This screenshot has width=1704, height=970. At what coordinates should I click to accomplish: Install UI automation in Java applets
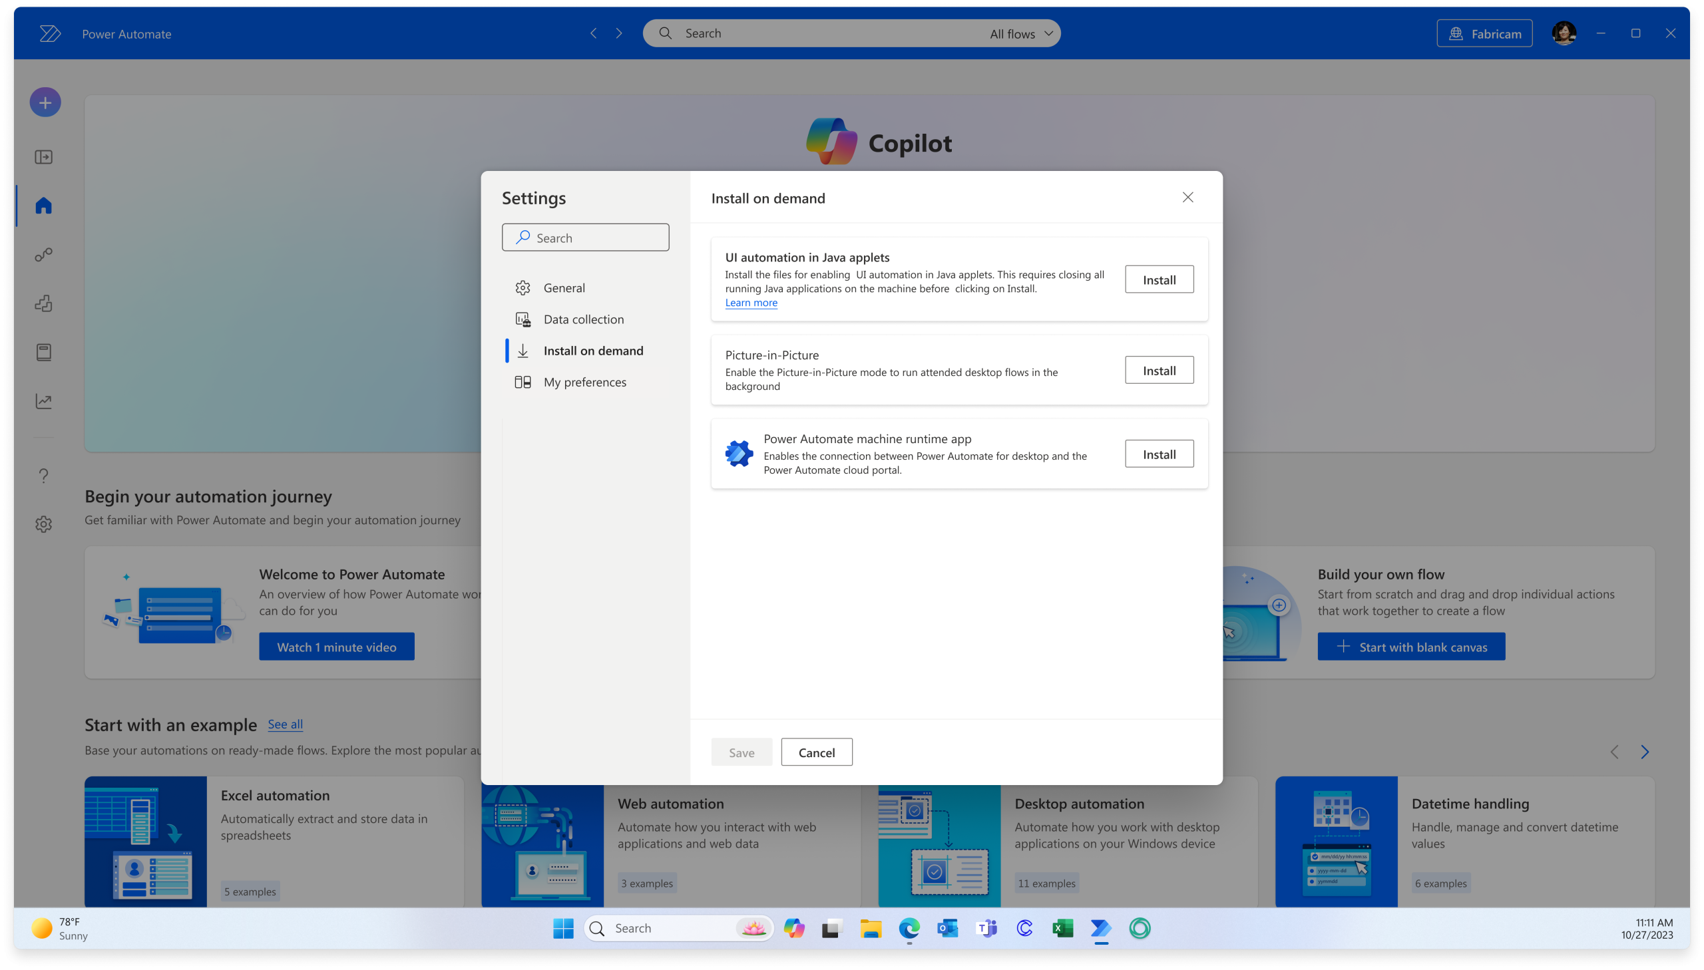pos(1159,280)
